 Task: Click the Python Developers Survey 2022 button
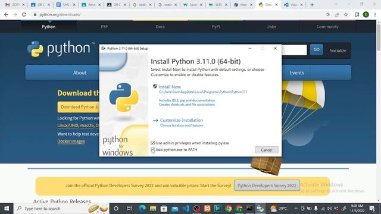tap(267, 185)
